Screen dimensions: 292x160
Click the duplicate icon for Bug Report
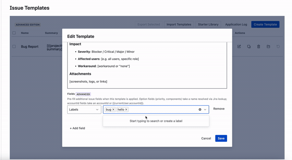[x=249, y=46]
